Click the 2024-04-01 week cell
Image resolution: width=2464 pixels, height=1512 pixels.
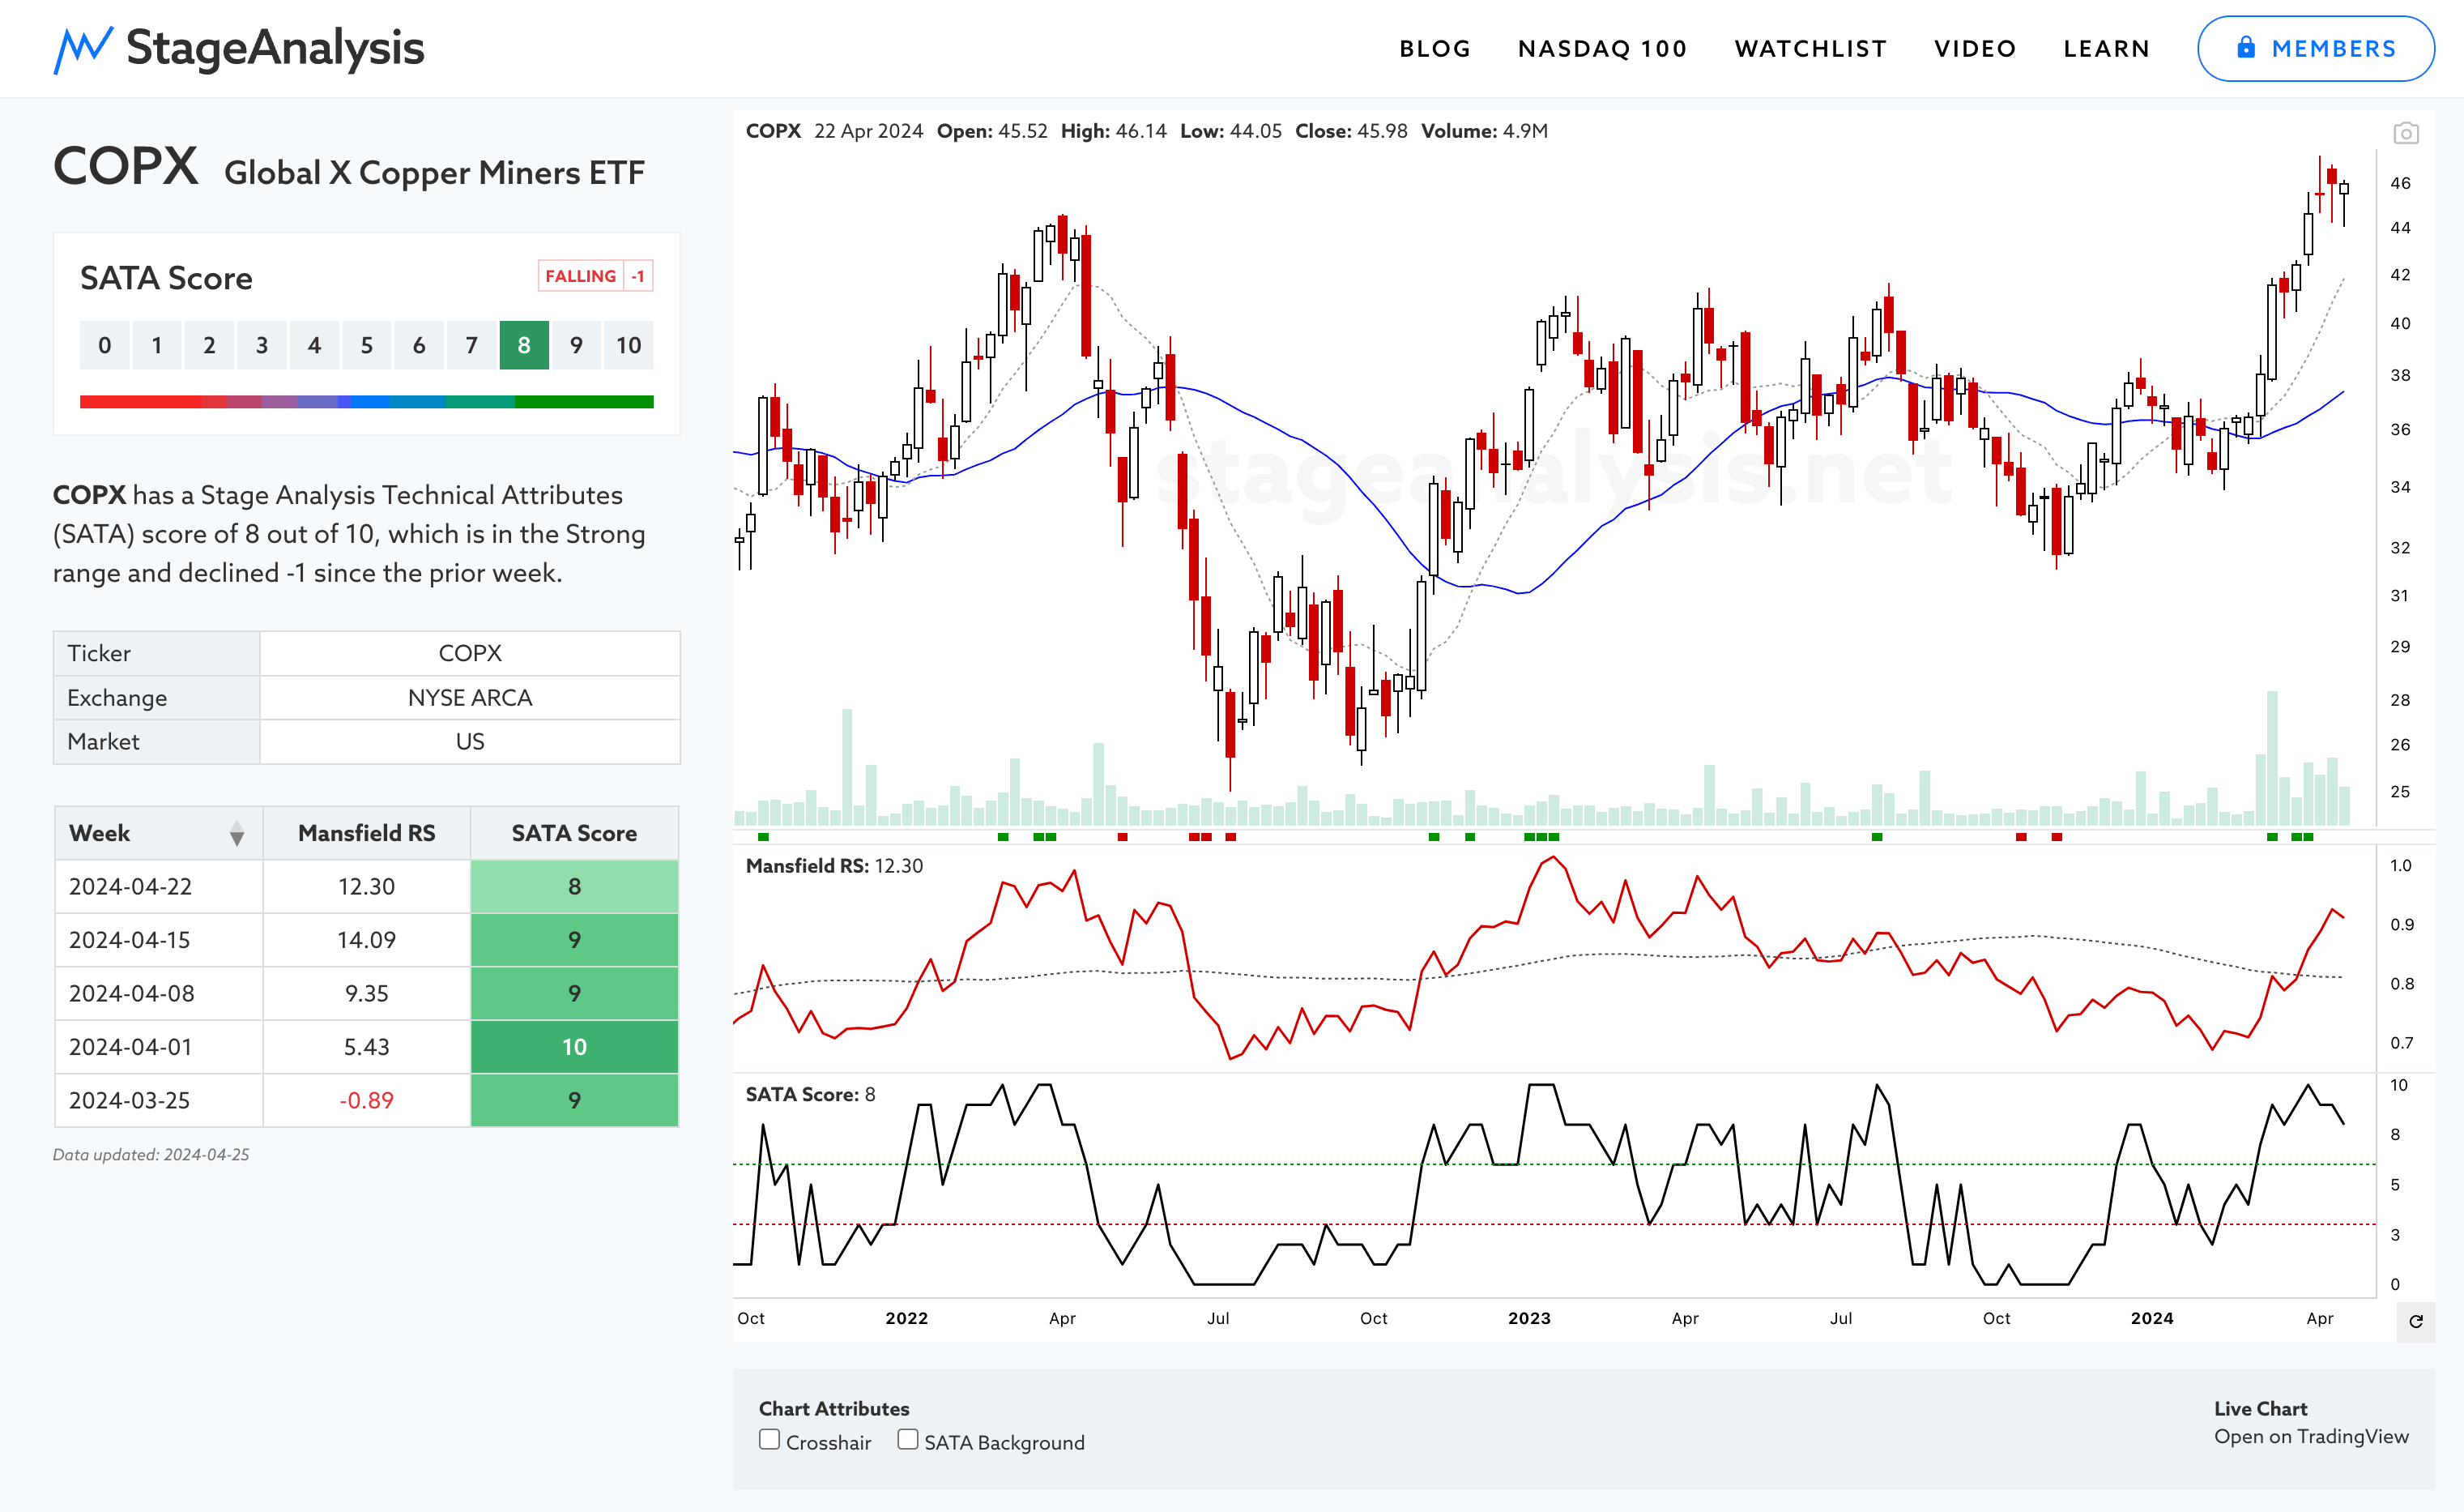158,1048
